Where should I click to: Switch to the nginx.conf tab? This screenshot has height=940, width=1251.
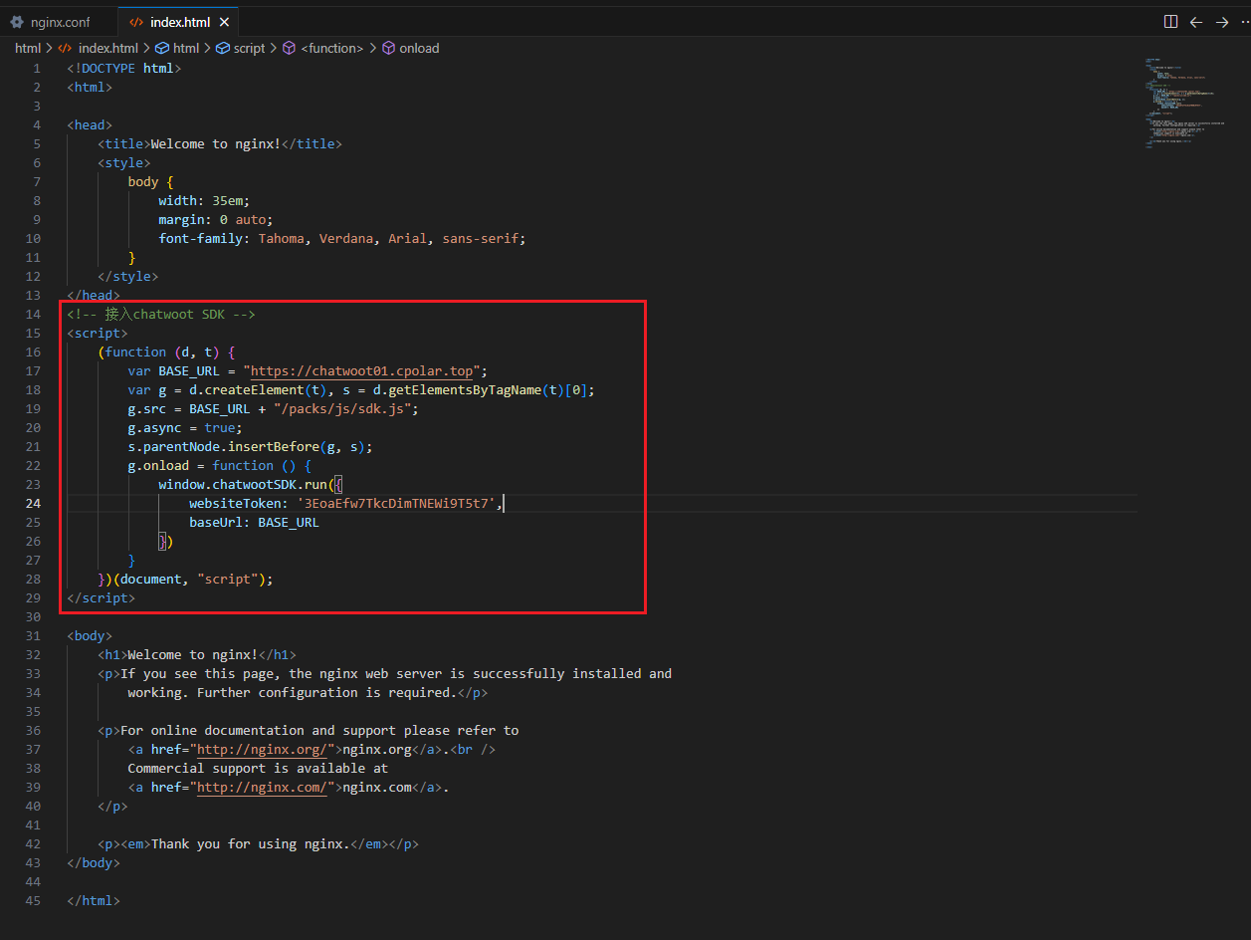60,22
